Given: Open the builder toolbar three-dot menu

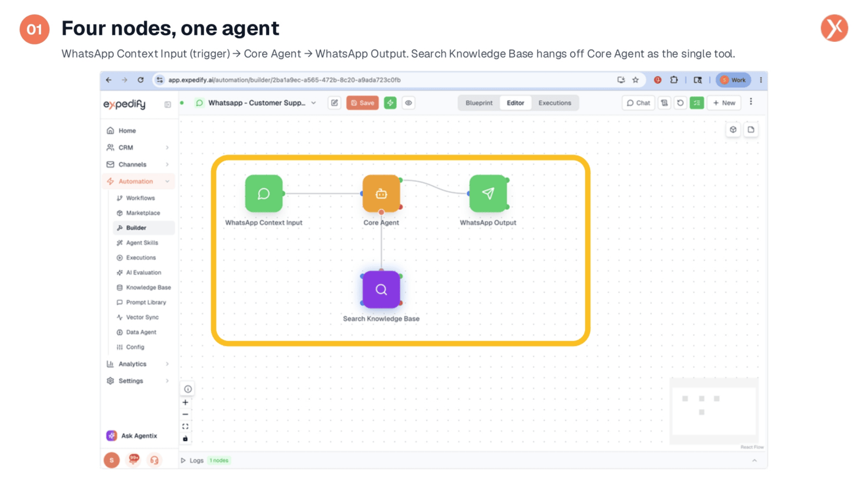Looking at the screenshot, I should [x=751, y=101].
